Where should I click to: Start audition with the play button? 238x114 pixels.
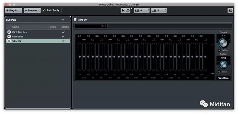[x=123, y=10]
